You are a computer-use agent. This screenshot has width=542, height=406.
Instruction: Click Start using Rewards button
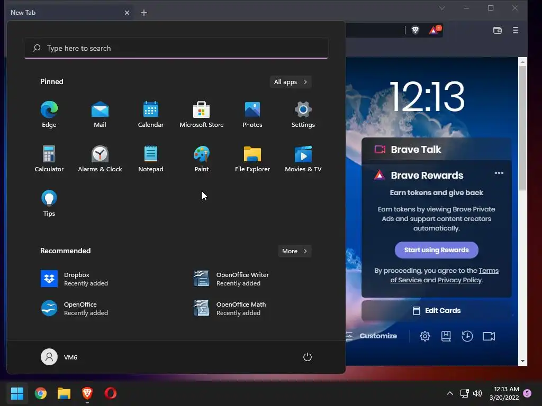[x=437, y=250]
